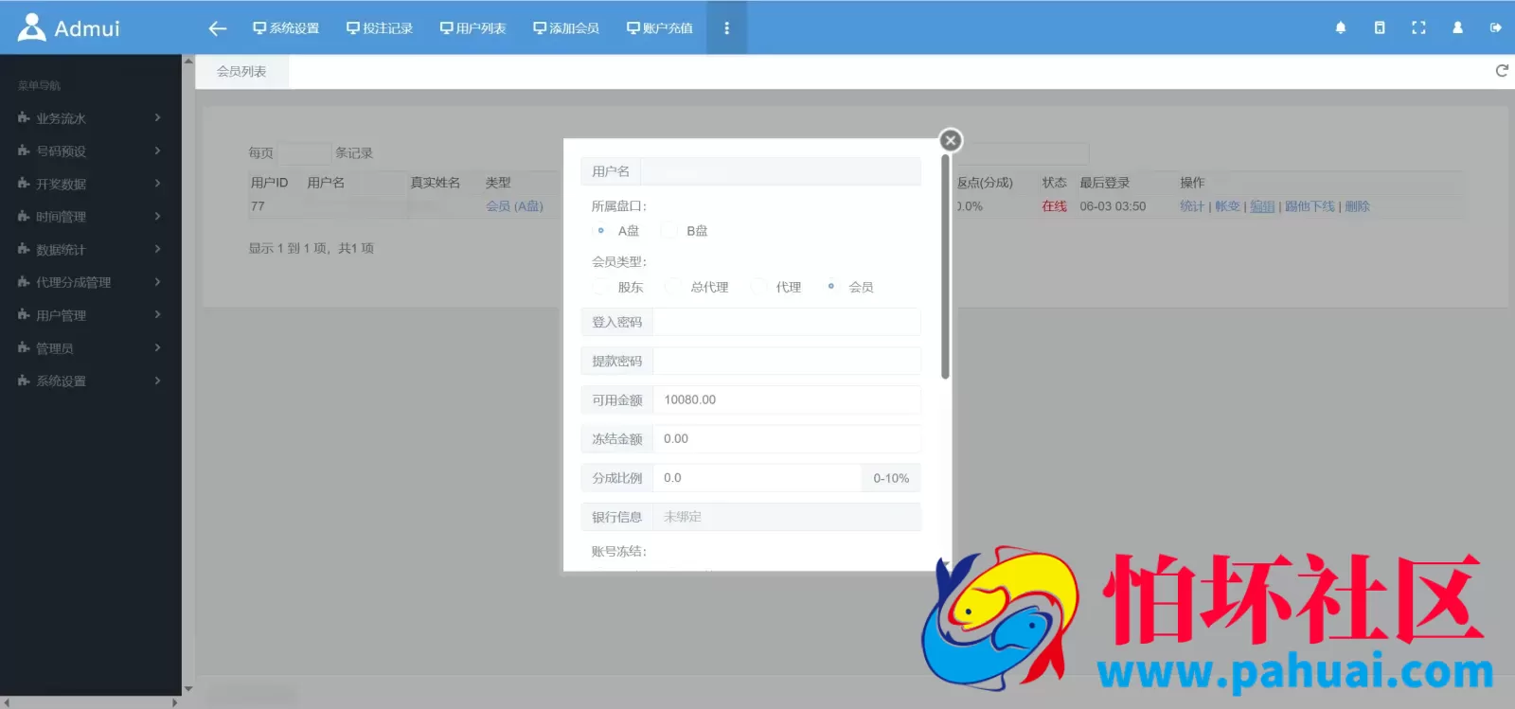
Task: Toggle fullscreen mode icon
Action: (x=1418, y=27)
